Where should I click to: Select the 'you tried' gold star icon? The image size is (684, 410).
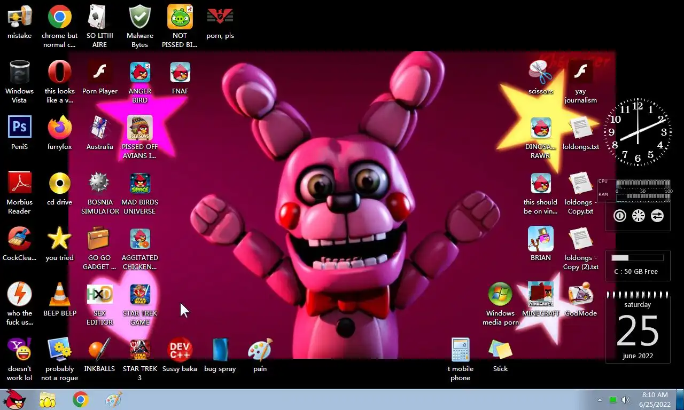(x=60, y=239)
